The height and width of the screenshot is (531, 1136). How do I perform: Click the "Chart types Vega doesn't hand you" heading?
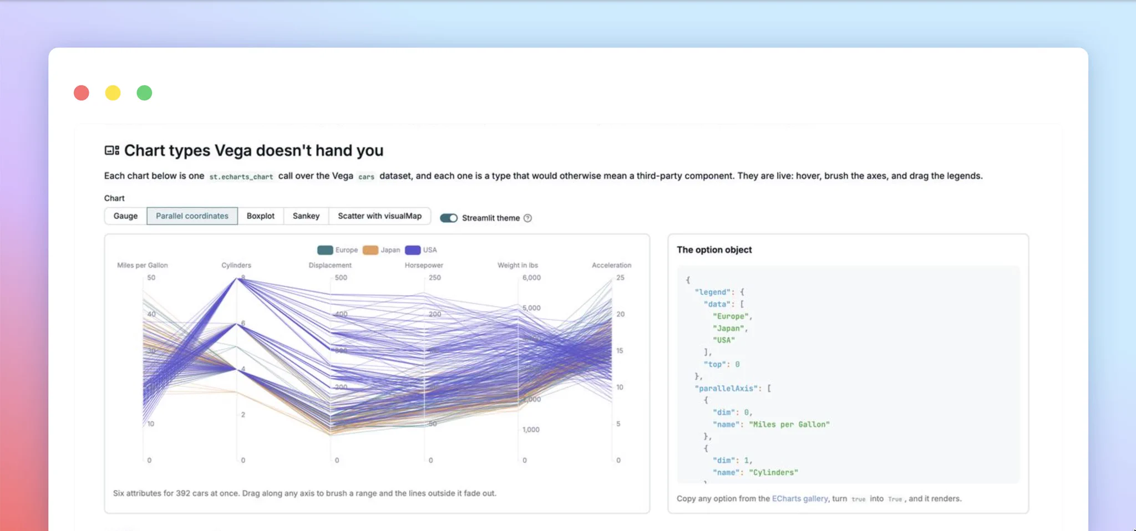pos(253,150)
